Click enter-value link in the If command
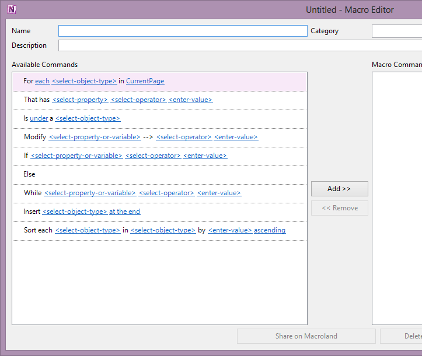Image resolution: width=422 pixels, height=356 pixels. click(x=205, y=156)
